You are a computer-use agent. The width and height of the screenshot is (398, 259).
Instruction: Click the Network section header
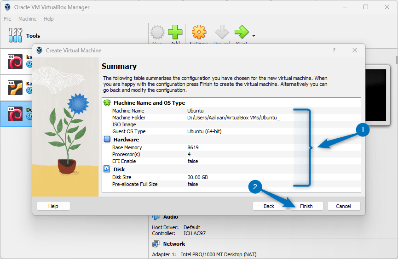pos(174,244)
